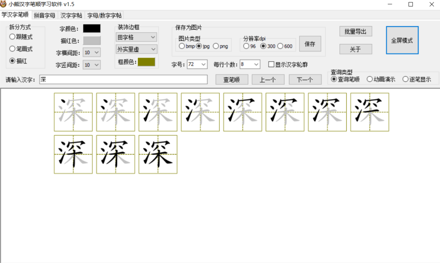The height and width of the screenshot is (263, 440).
Task: Switch to the 拼音字母 tab
Action: [x=45, y=15]
